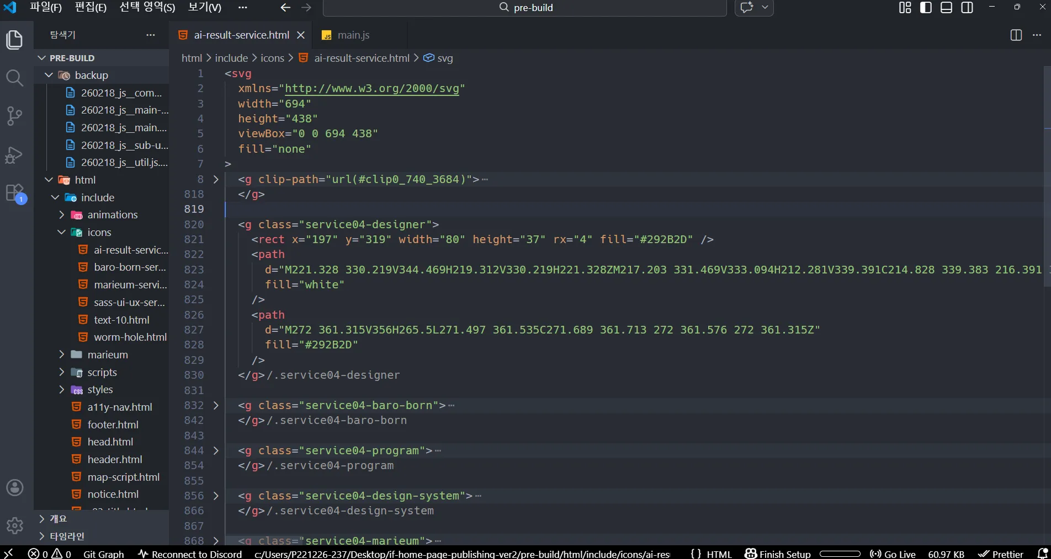Open editor More Actions menu
This screenshot has height=559, width=1051.
[1037, 35]
